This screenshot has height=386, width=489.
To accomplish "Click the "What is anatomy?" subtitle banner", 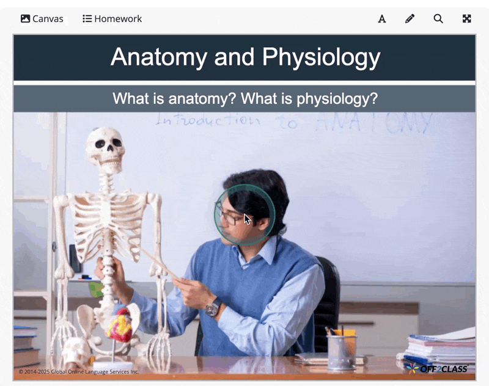I will [244, 98].
